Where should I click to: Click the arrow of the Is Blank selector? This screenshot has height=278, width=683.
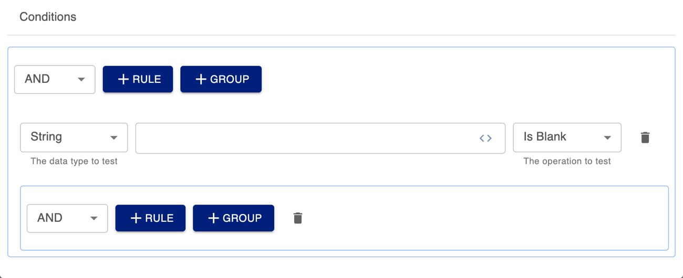[x=607, y=138]
